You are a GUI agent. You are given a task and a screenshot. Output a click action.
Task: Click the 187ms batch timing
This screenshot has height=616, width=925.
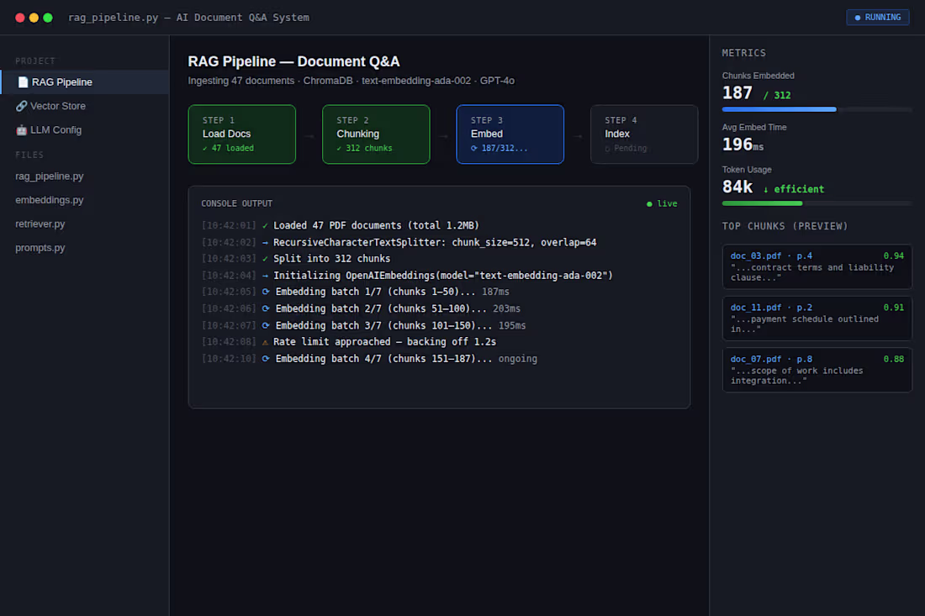coord(495,292)
